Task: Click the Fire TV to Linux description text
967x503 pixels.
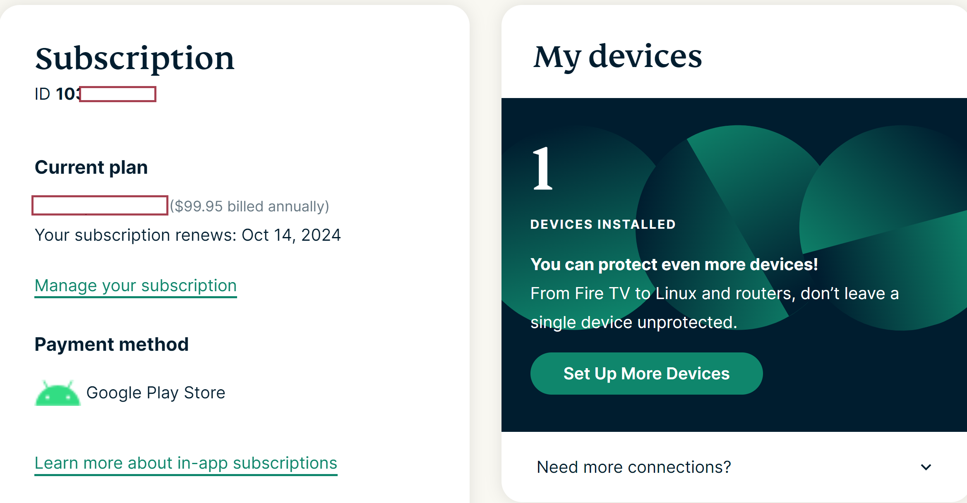Action: coord(715,308)
